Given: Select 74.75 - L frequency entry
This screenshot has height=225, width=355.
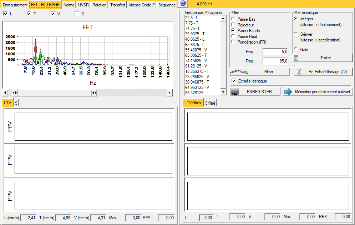Looking at the screenshot, I should [193, 29].
